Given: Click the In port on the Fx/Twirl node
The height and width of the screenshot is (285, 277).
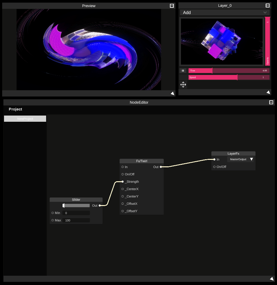Looking at the screenshot, I should pos(123,167).
